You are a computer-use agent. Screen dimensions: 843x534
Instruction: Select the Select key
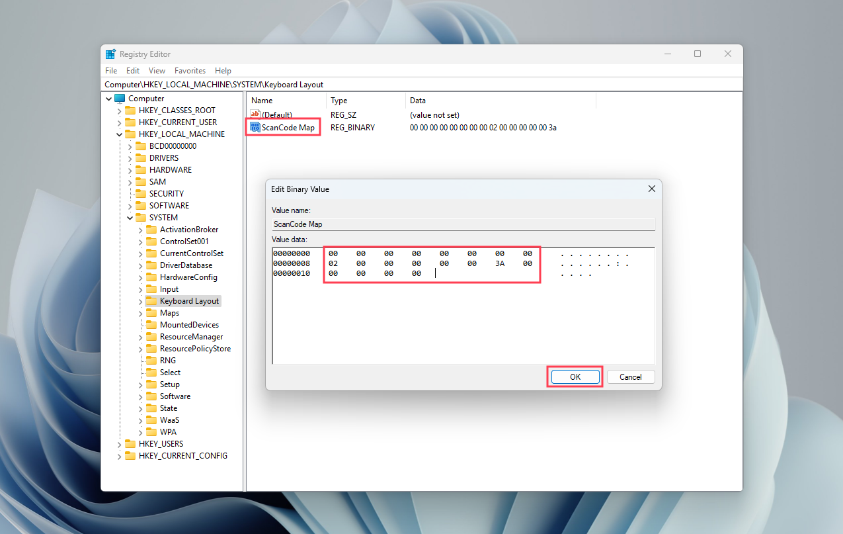(170, 373)
